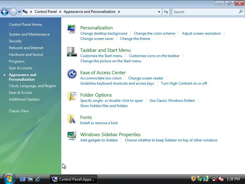Click Customize the Start menu

101,56
